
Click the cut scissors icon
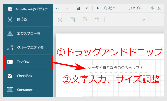tap(60, 20)
